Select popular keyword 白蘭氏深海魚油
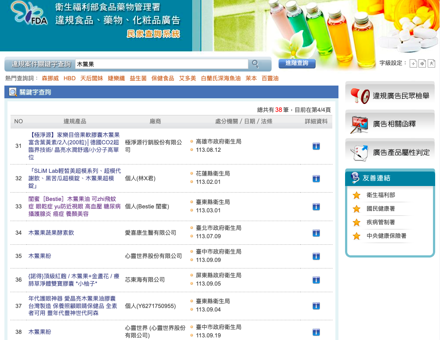Screen dimensions: 440x340 (221, 79)
